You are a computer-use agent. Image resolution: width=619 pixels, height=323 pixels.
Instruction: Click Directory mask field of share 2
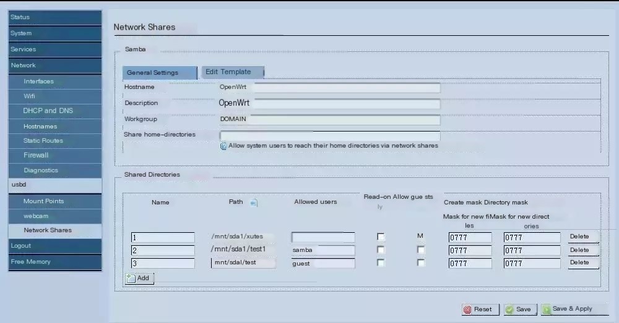point(532,251)
